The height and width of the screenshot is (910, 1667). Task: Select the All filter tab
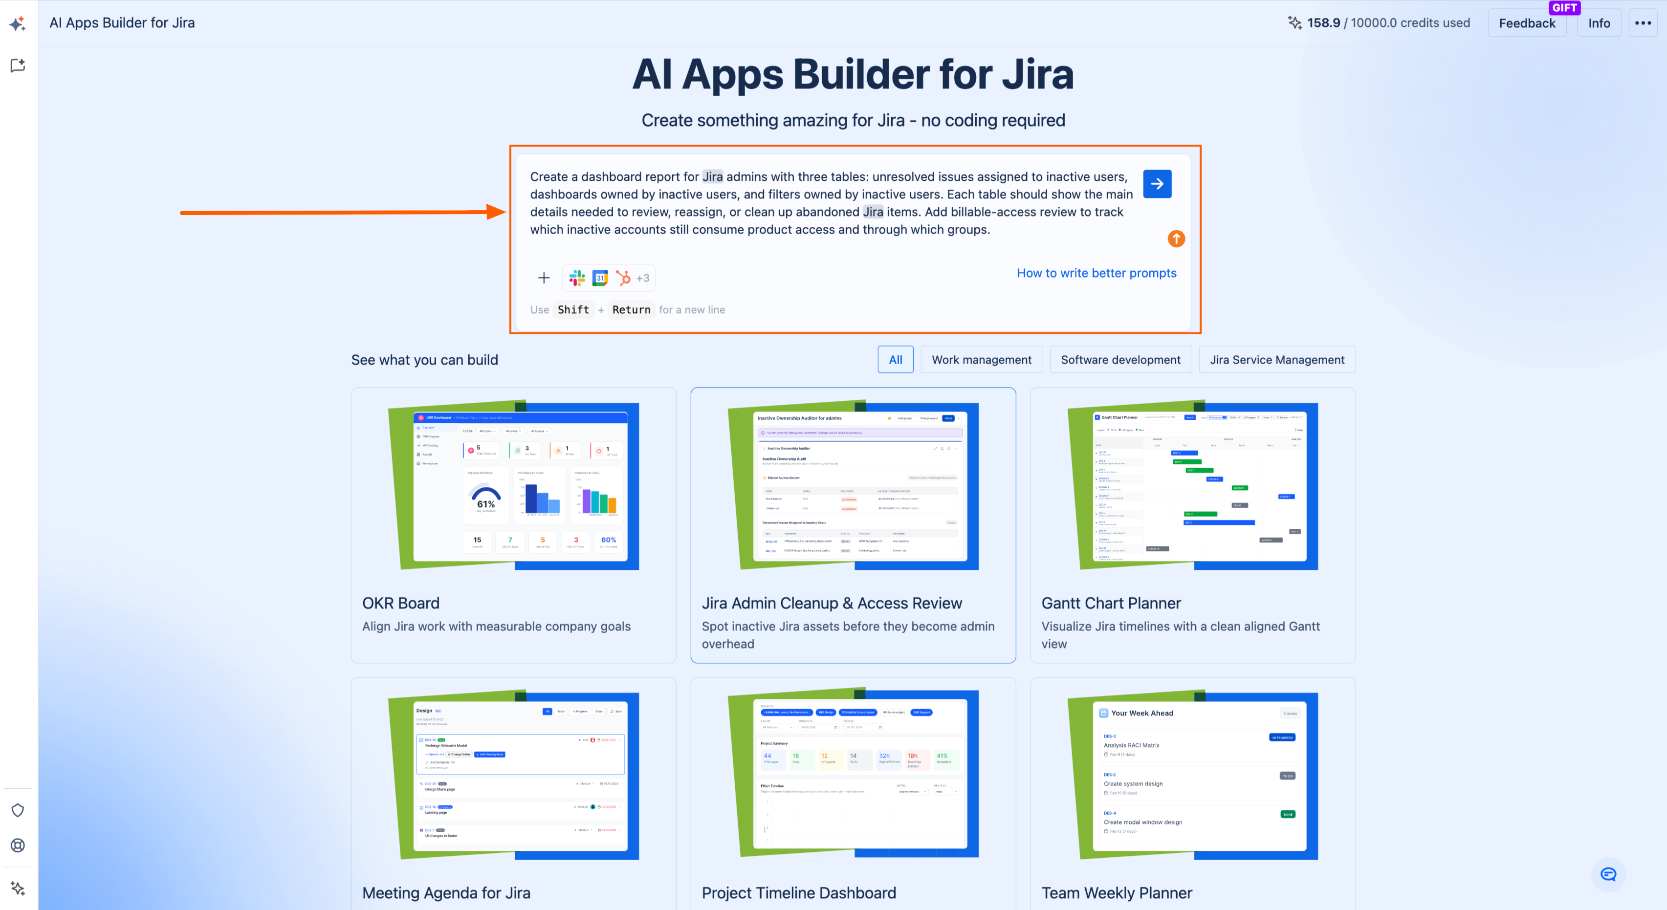coord(896,360)
